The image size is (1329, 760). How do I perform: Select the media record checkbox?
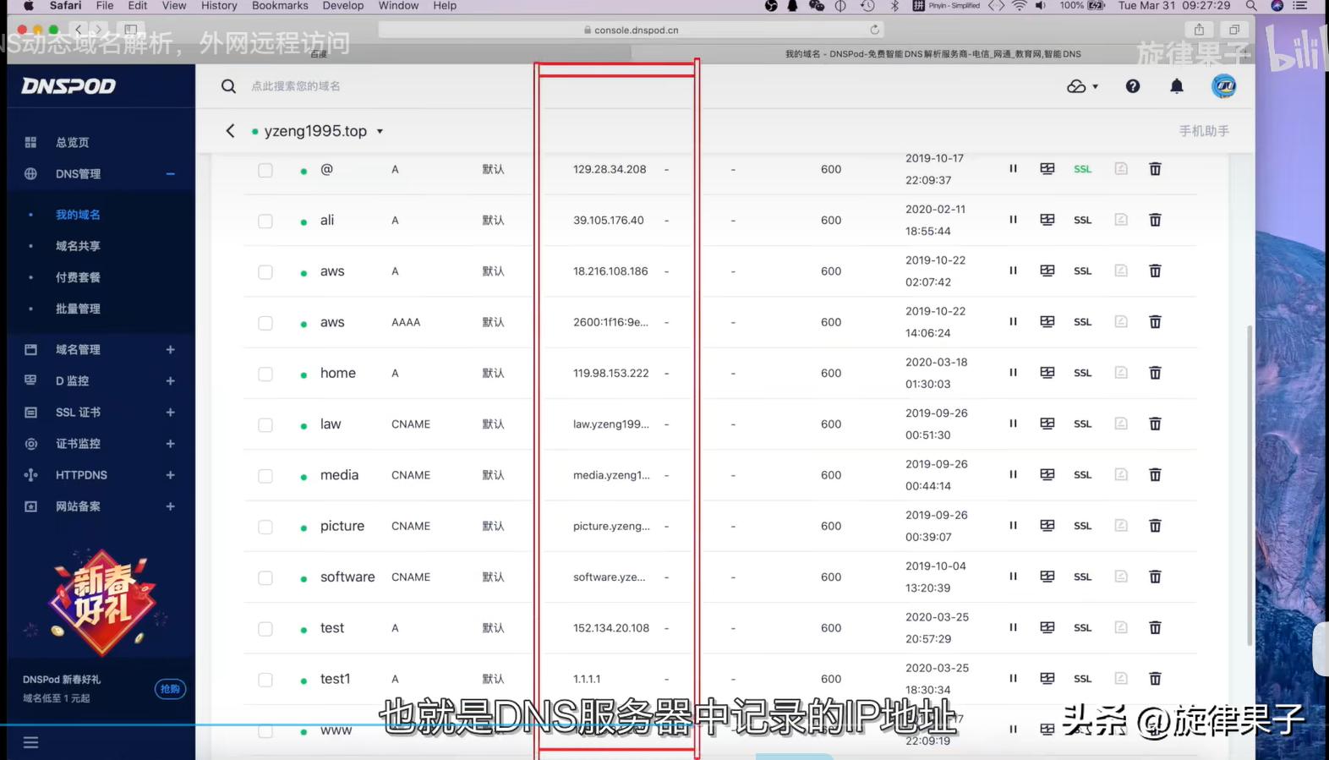265,476
